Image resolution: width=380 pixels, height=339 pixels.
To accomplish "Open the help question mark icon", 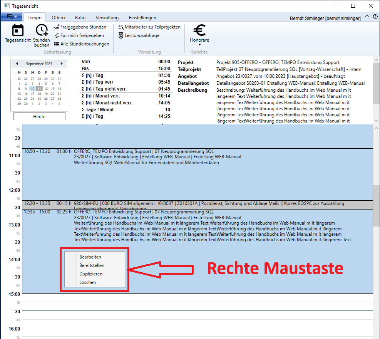I will 375,17.
